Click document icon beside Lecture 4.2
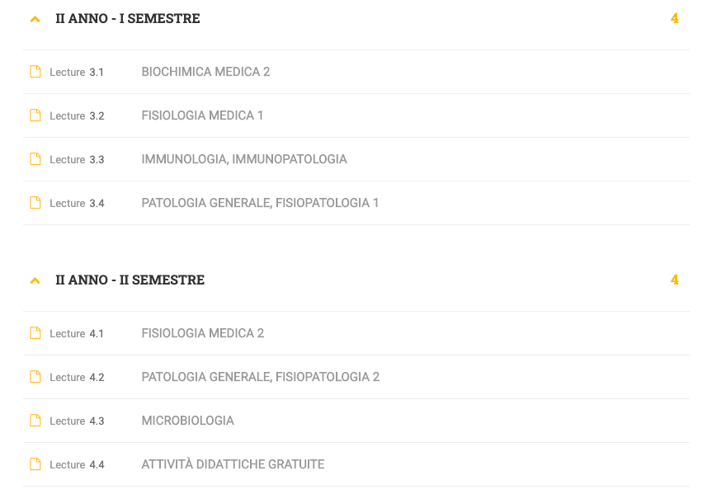712x494 pixels. click(35, 377)
